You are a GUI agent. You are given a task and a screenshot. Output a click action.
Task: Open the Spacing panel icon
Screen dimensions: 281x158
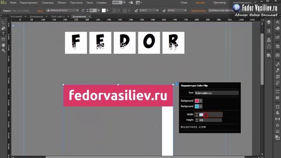point(277,119)
